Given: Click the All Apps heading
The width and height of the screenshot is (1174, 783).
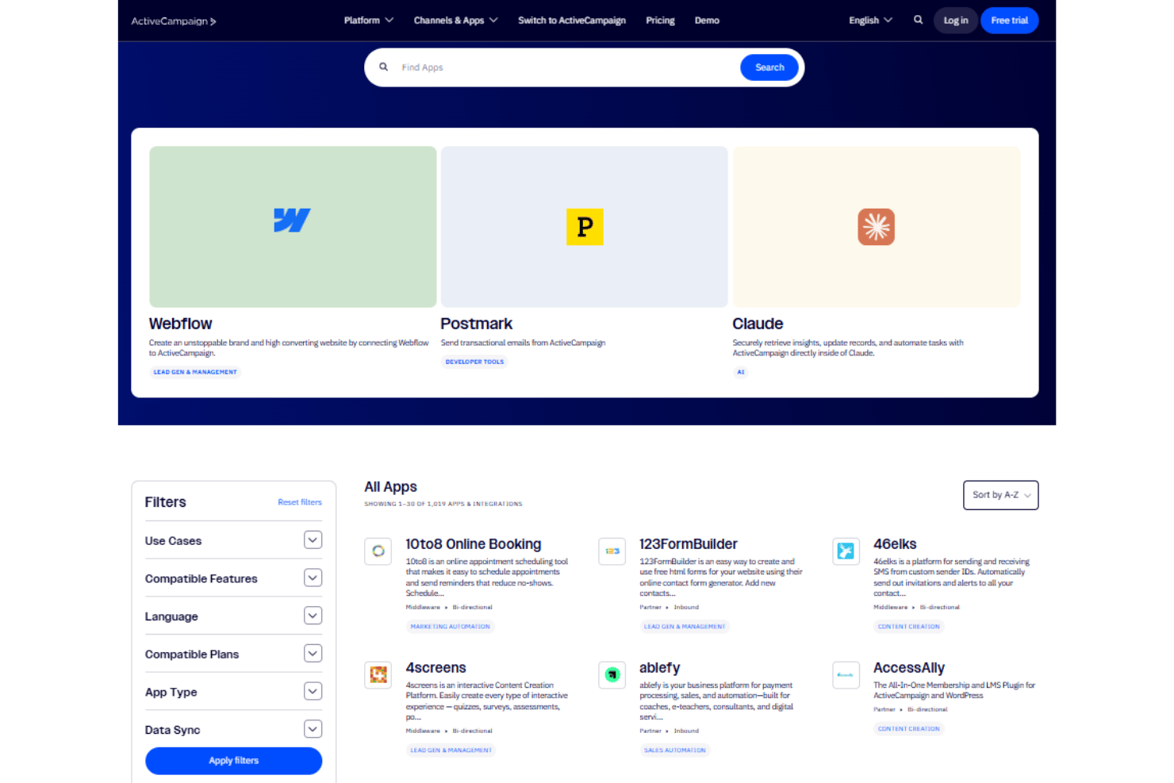Looking at the screenshot, I should (x=390, y=487).
